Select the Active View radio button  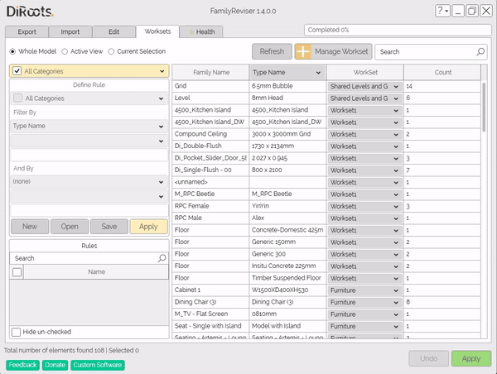click(x=65, y=51)
